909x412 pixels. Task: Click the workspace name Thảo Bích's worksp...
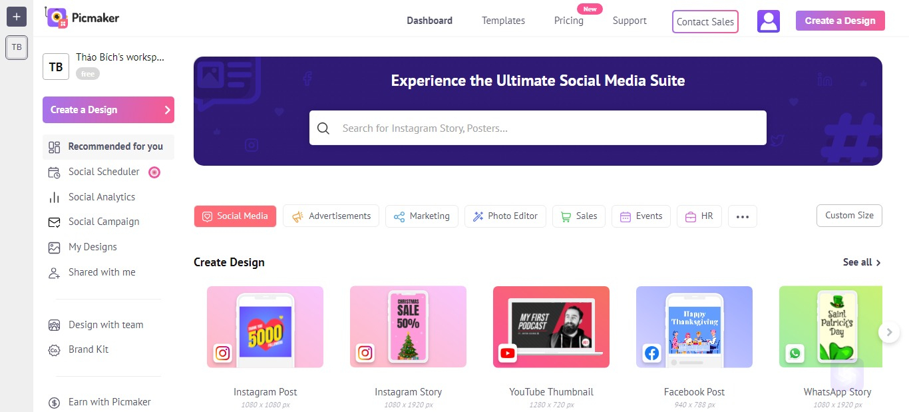pos(120,57)
